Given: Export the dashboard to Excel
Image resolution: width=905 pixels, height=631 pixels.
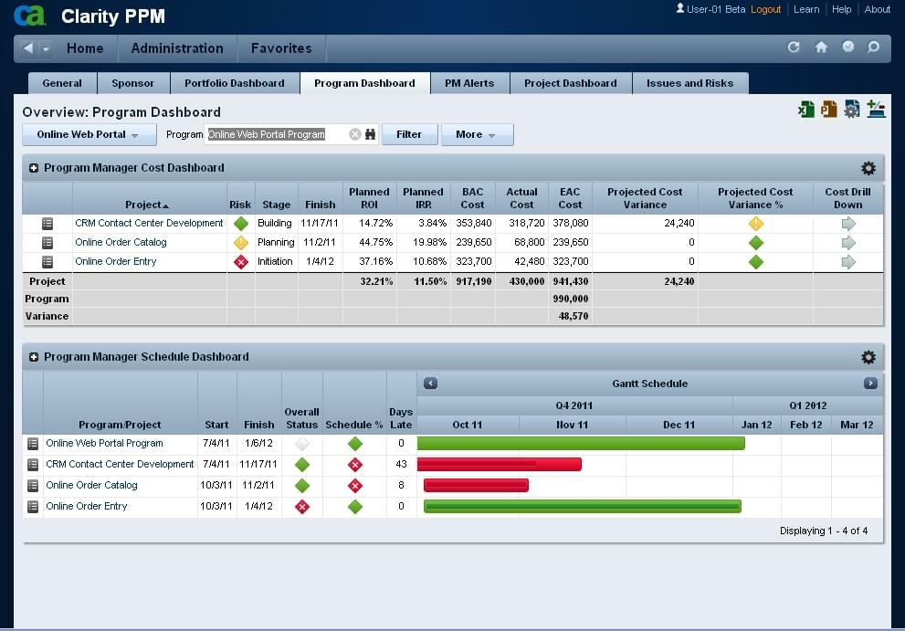Looking at the screenshot, I should tap(806, 109).
